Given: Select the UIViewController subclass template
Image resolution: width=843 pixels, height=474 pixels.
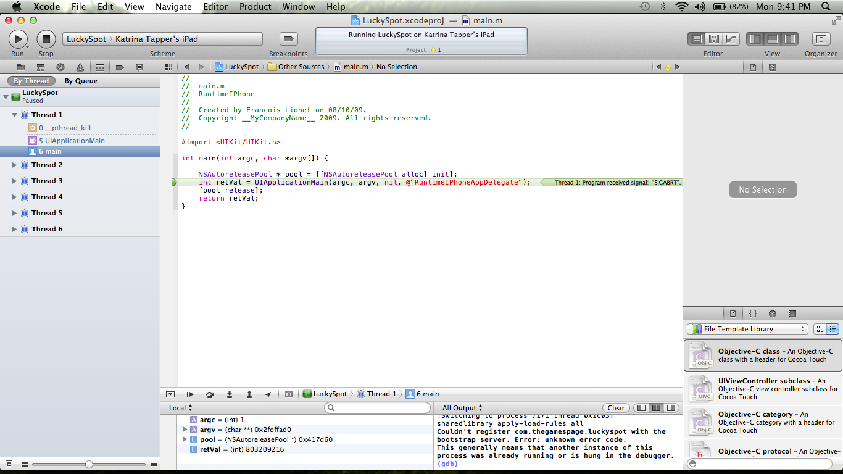Looking at the screenshot, I should click(x=763, y=389).
